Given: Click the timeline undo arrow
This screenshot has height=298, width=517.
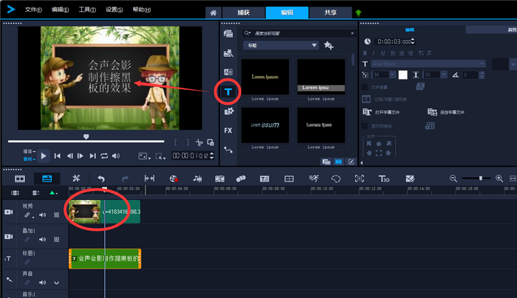Looking at the screenshot, I should tap(101, 179).
